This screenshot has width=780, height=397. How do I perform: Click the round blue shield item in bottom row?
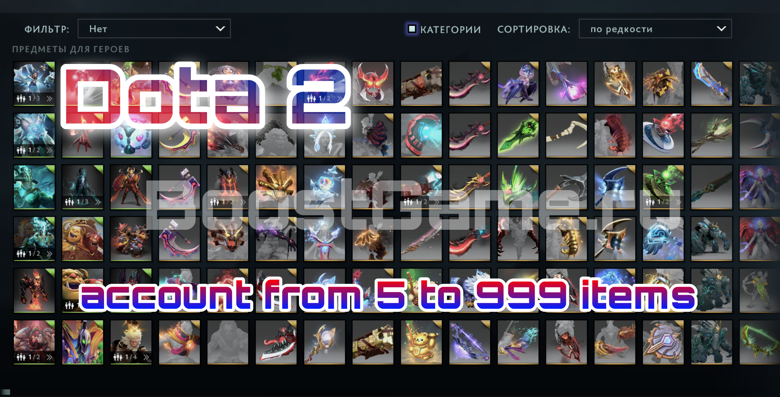point(663,342)
